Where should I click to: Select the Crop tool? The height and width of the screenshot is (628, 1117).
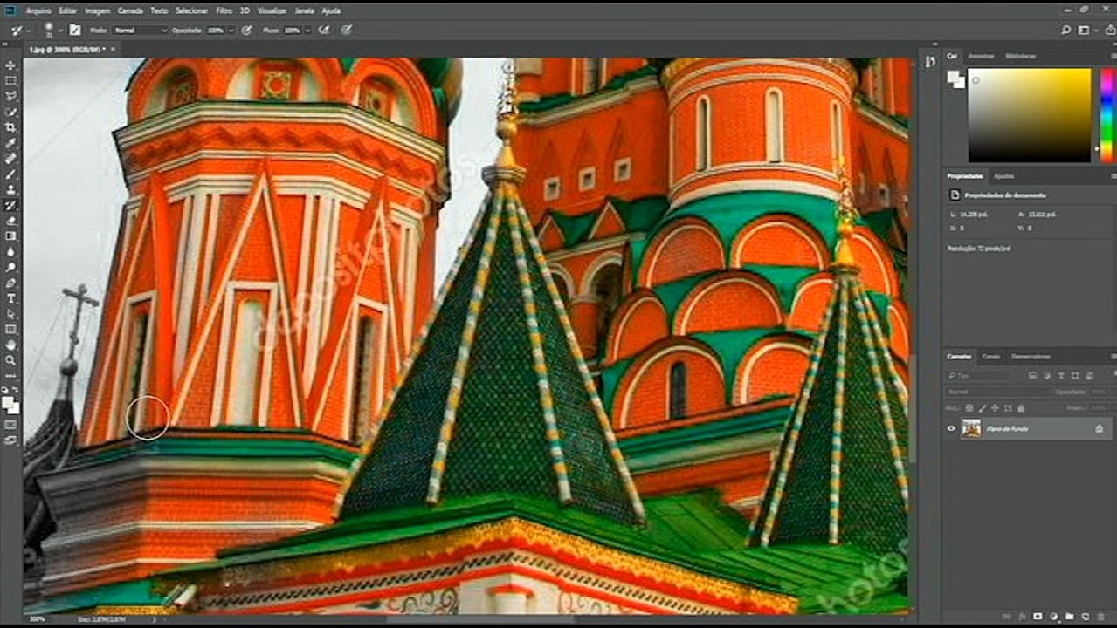[11, 127]
